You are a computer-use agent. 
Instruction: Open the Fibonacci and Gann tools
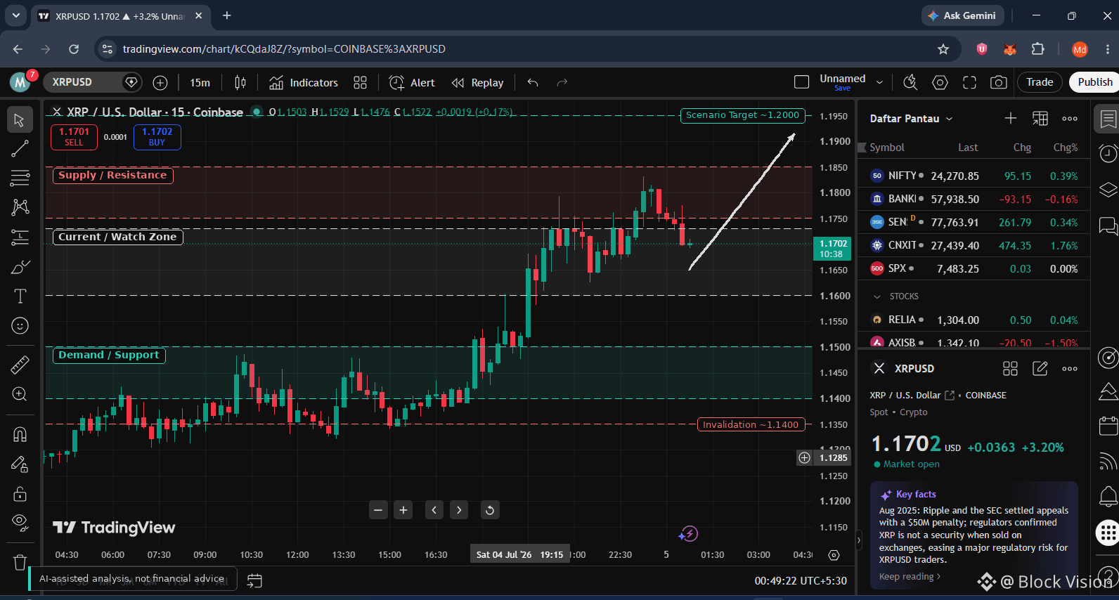(20, 178)
